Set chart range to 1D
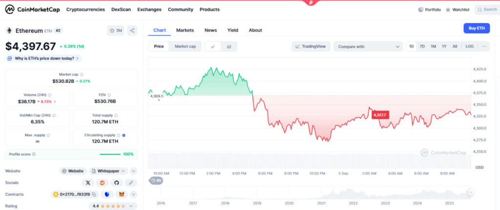 411,46
